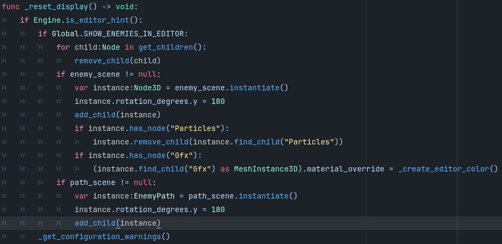Click get_children call in for loop

[x=170, y=47]
